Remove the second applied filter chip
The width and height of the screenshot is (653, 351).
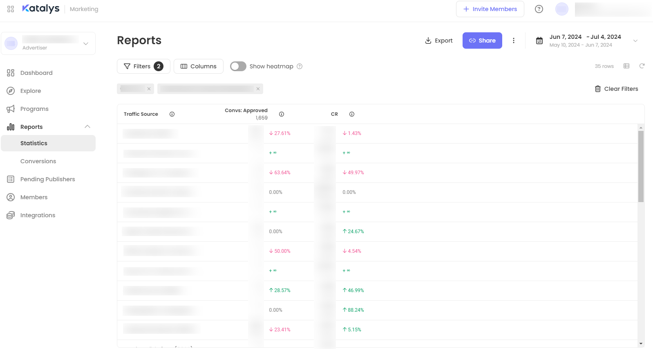coord(258,89)
